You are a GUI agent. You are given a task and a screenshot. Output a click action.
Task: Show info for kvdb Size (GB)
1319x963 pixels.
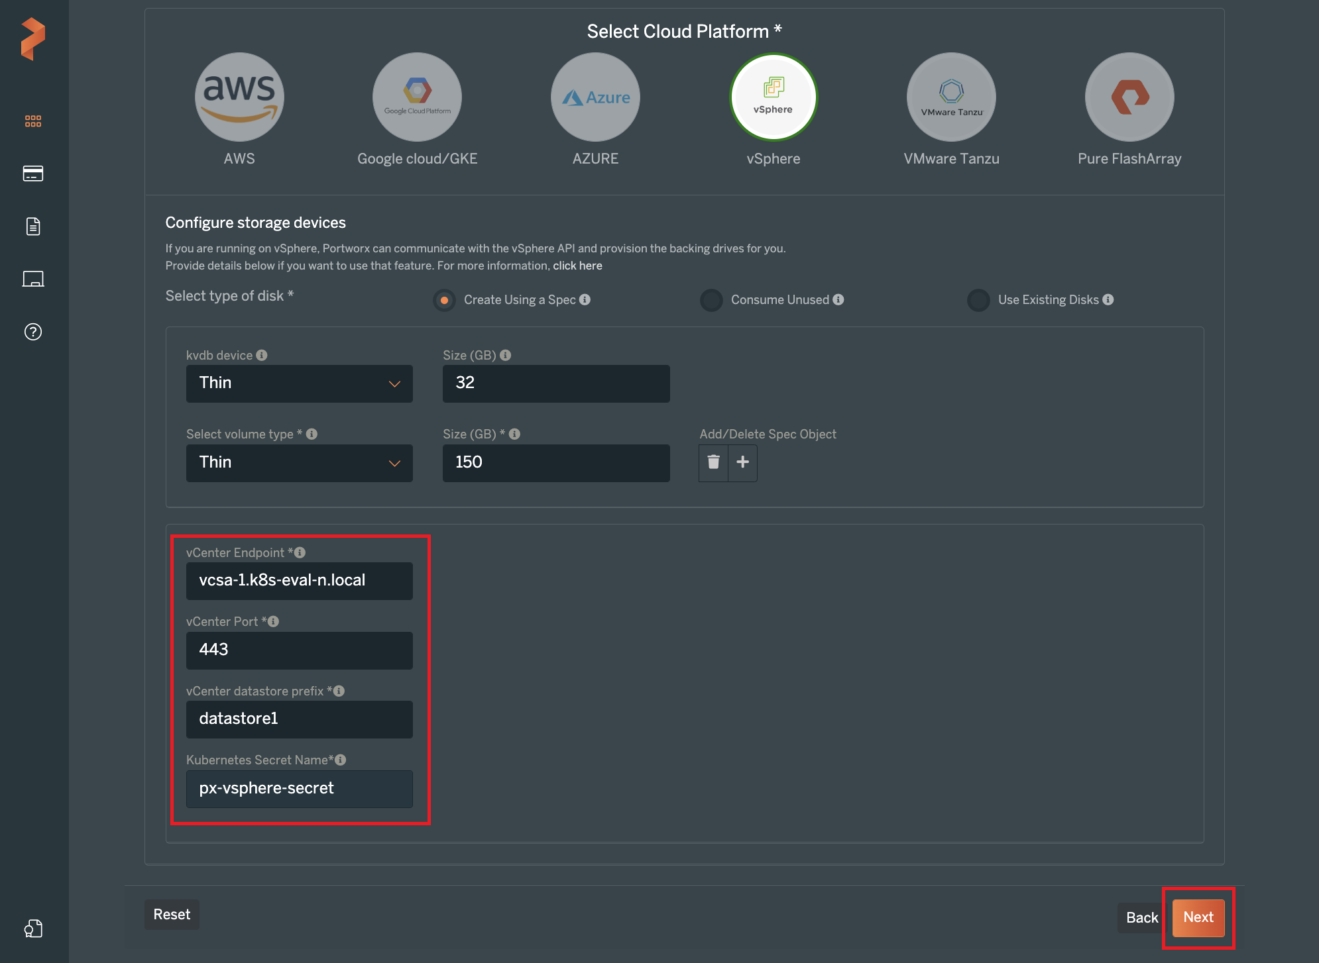(x=506, y=355)
